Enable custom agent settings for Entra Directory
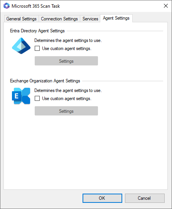 click(37, 48)
